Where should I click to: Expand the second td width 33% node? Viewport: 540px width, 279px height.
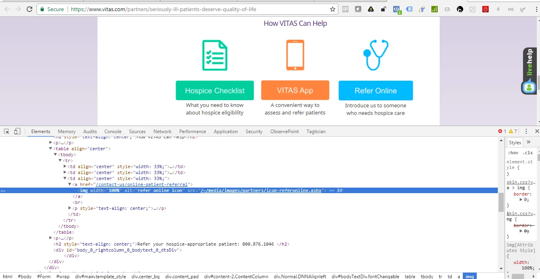pos(65,172)
